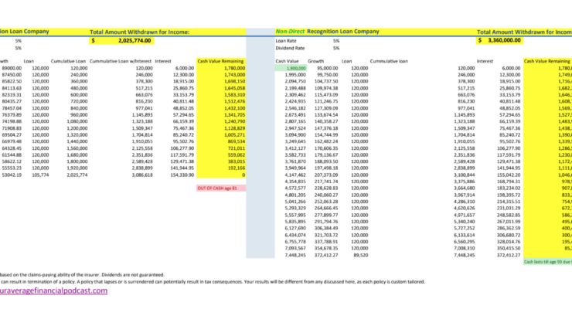Screen dimensions: 572x309
Task: Select the 7,093,567 cash value cell
Action: click(295, 248)
